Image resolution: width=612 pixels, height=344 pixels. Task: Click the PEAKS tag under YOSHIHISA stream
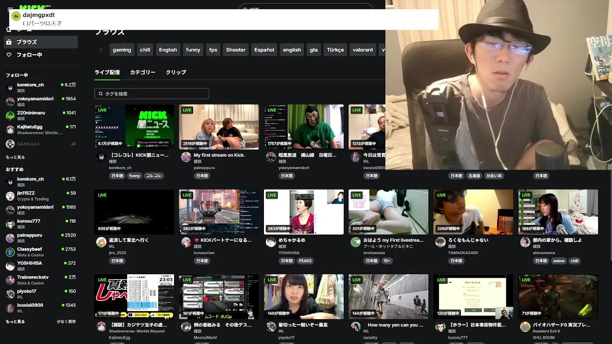pos(305,261)
